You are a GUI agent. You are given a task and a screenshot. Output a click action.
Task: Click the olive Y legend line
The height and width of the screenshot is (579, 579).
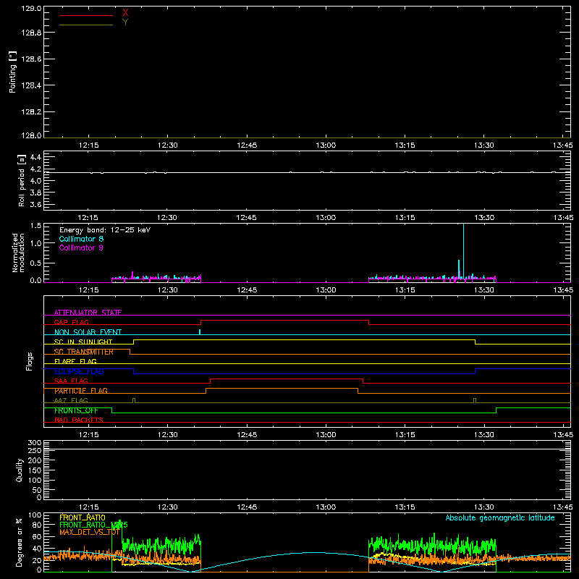point(86,25)
